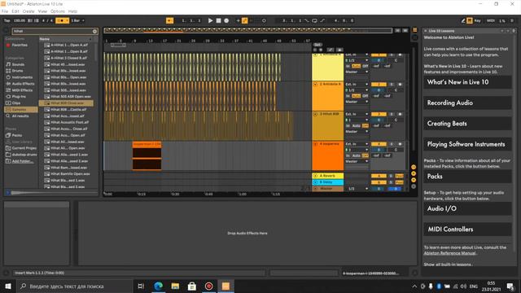Click the Set locator button

pyautogui.click(x=317, y=45)
